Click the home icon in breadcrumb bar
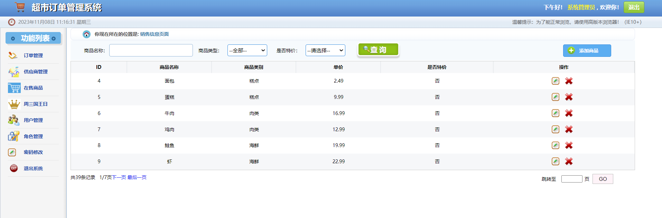662x218 pixels. pyautogui.click(x=86, y=34)
